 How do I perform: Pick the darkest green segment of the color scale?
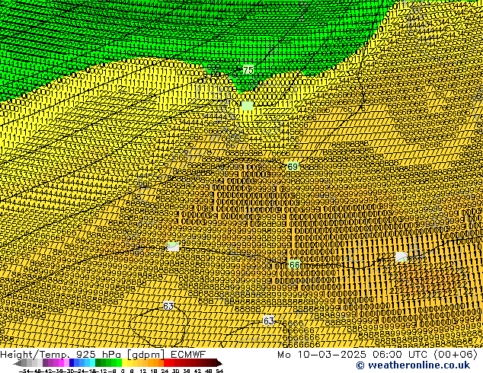[x=98, y=363]
